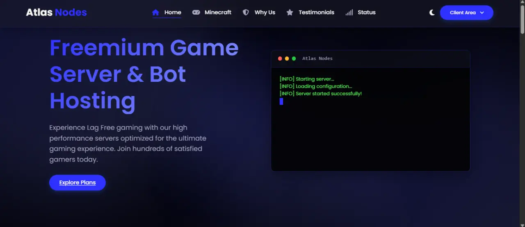Click the '[INFO] Server started successfully!' line
525x227 pixels.
[x=321, y=94]
